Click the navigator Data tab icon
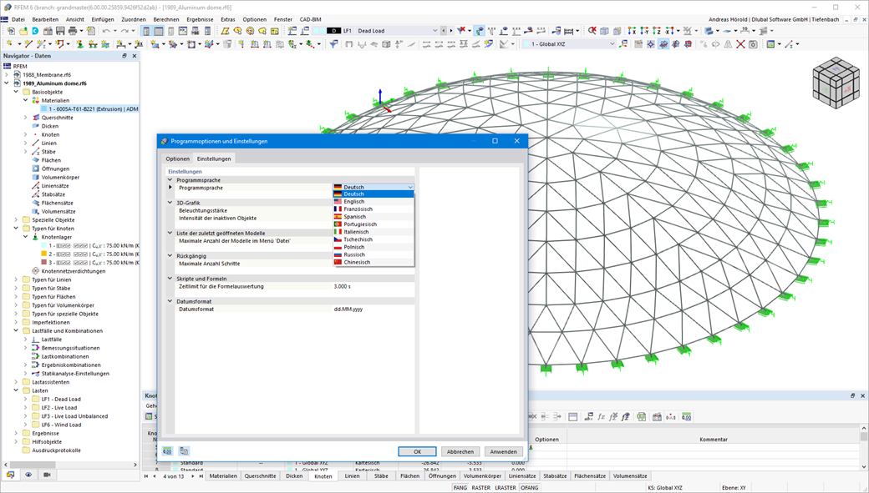This screenshot has height=493, width=869. pos(10,475)
